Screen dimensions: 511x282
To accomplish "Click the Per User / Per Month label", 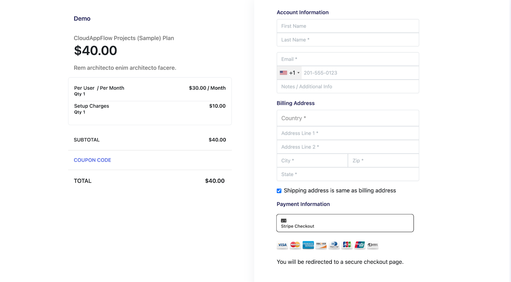I will (x=99, y=88).
